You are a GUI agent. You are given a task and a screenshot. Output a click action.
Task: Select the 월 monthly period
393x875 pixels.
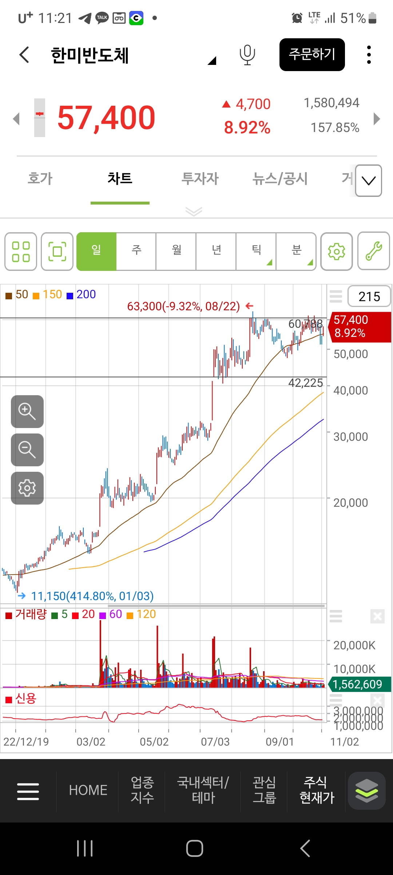point(176,252)
